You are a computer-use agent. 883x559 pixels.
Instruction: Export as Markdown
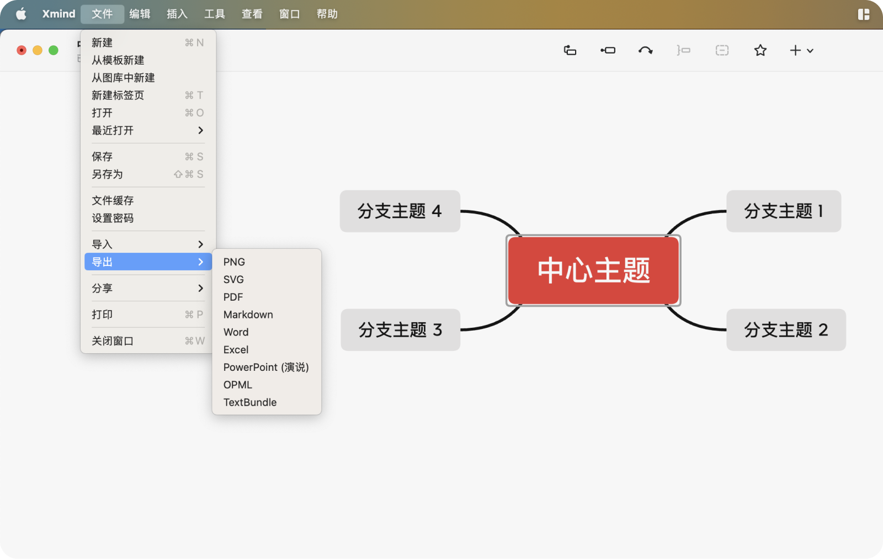(248, 315)
